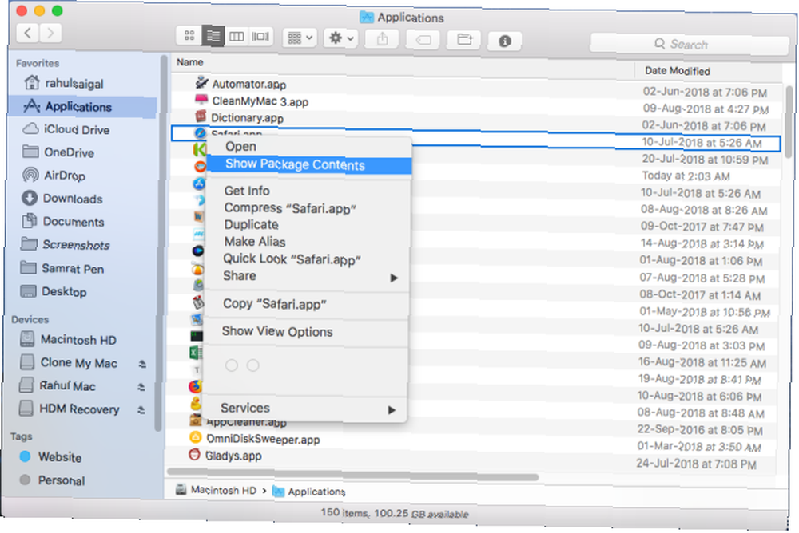Eject the HDM Recovery volume
Viewport: 799px width, 533px height.
141,410
